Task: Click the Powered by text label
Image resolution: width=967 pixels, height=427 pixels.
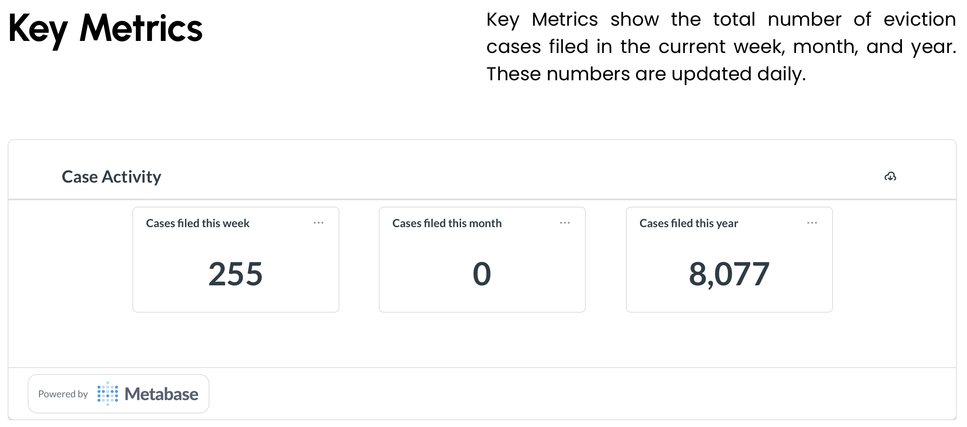Action: pos(63,394)
